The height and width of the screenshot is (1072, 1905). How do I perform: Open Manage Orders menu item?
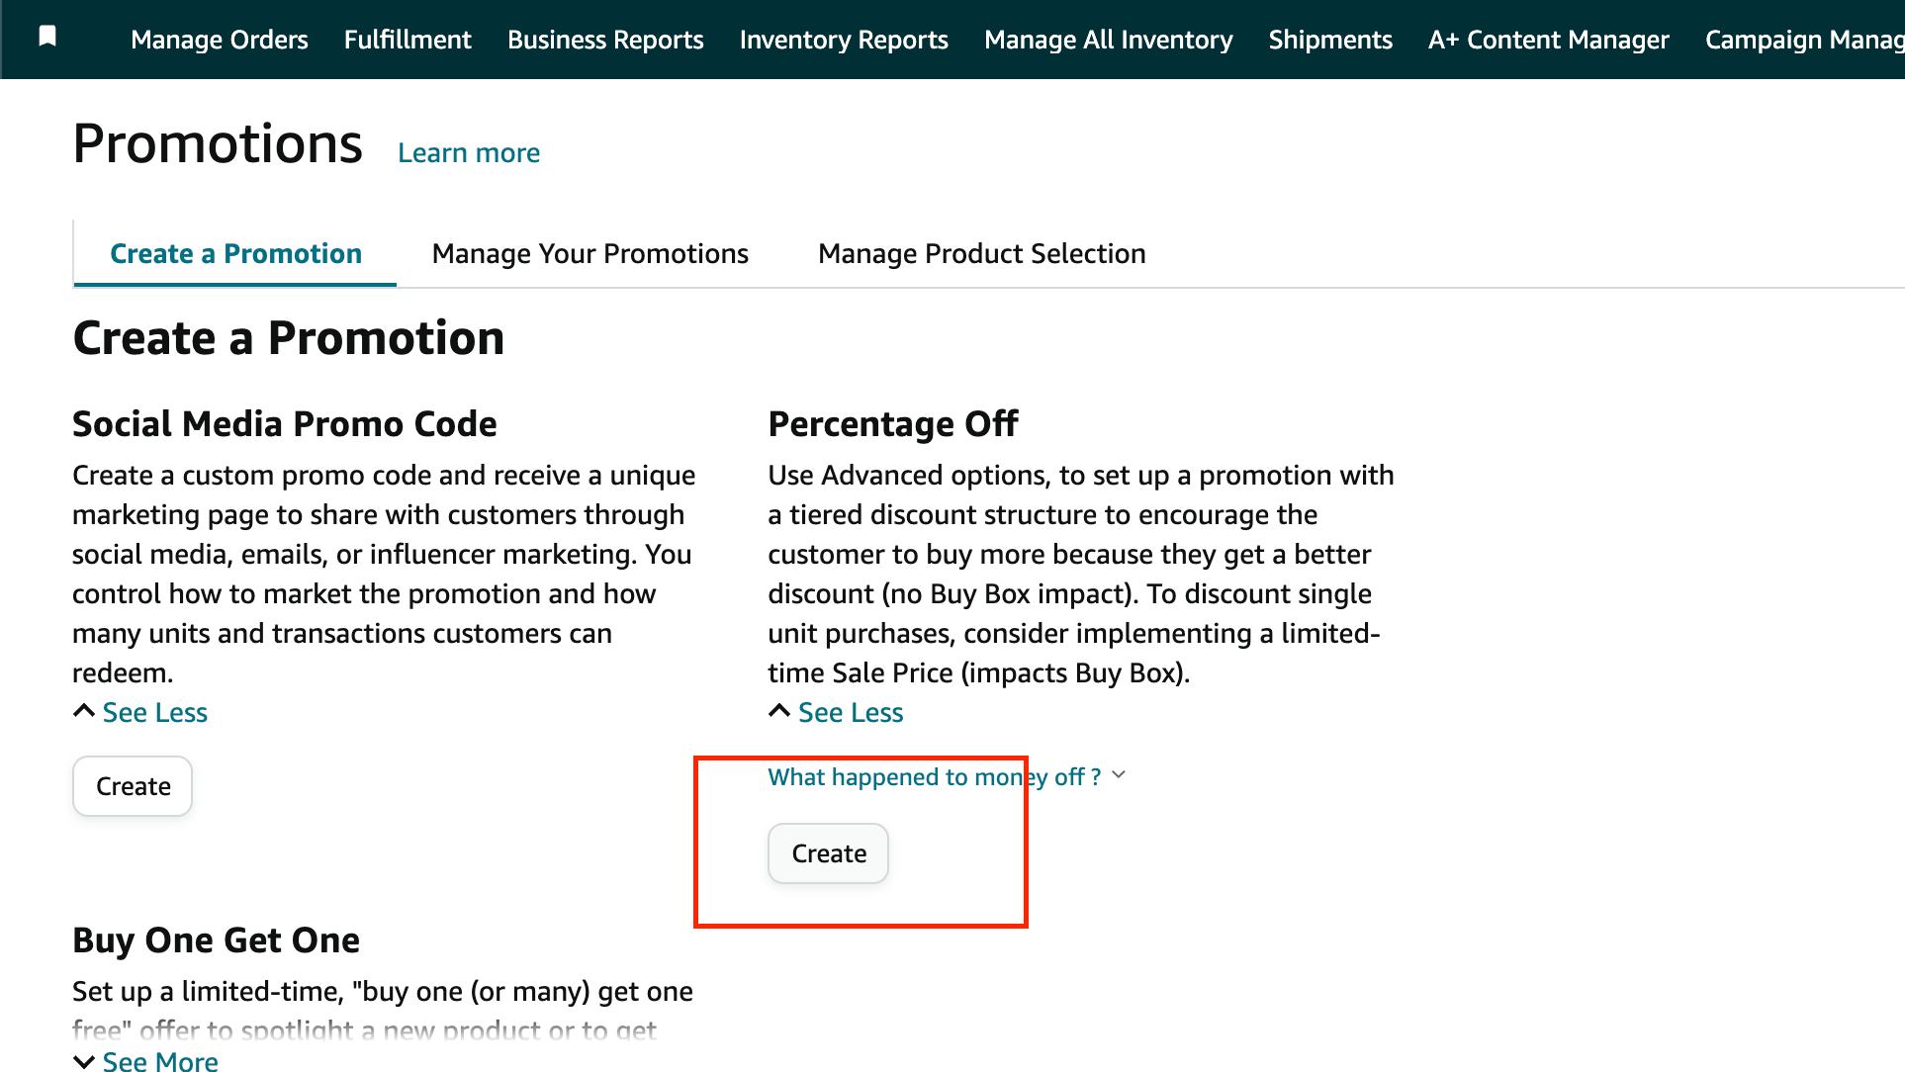click(x=219, y=40)
